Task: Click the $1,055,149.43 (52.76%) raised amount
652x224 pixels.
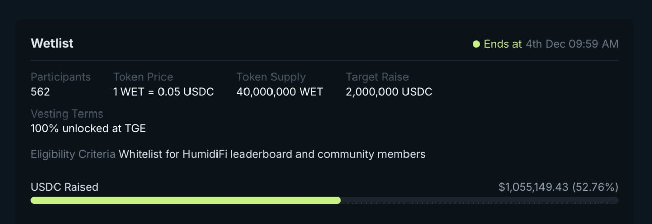Action: pos(559,187)
